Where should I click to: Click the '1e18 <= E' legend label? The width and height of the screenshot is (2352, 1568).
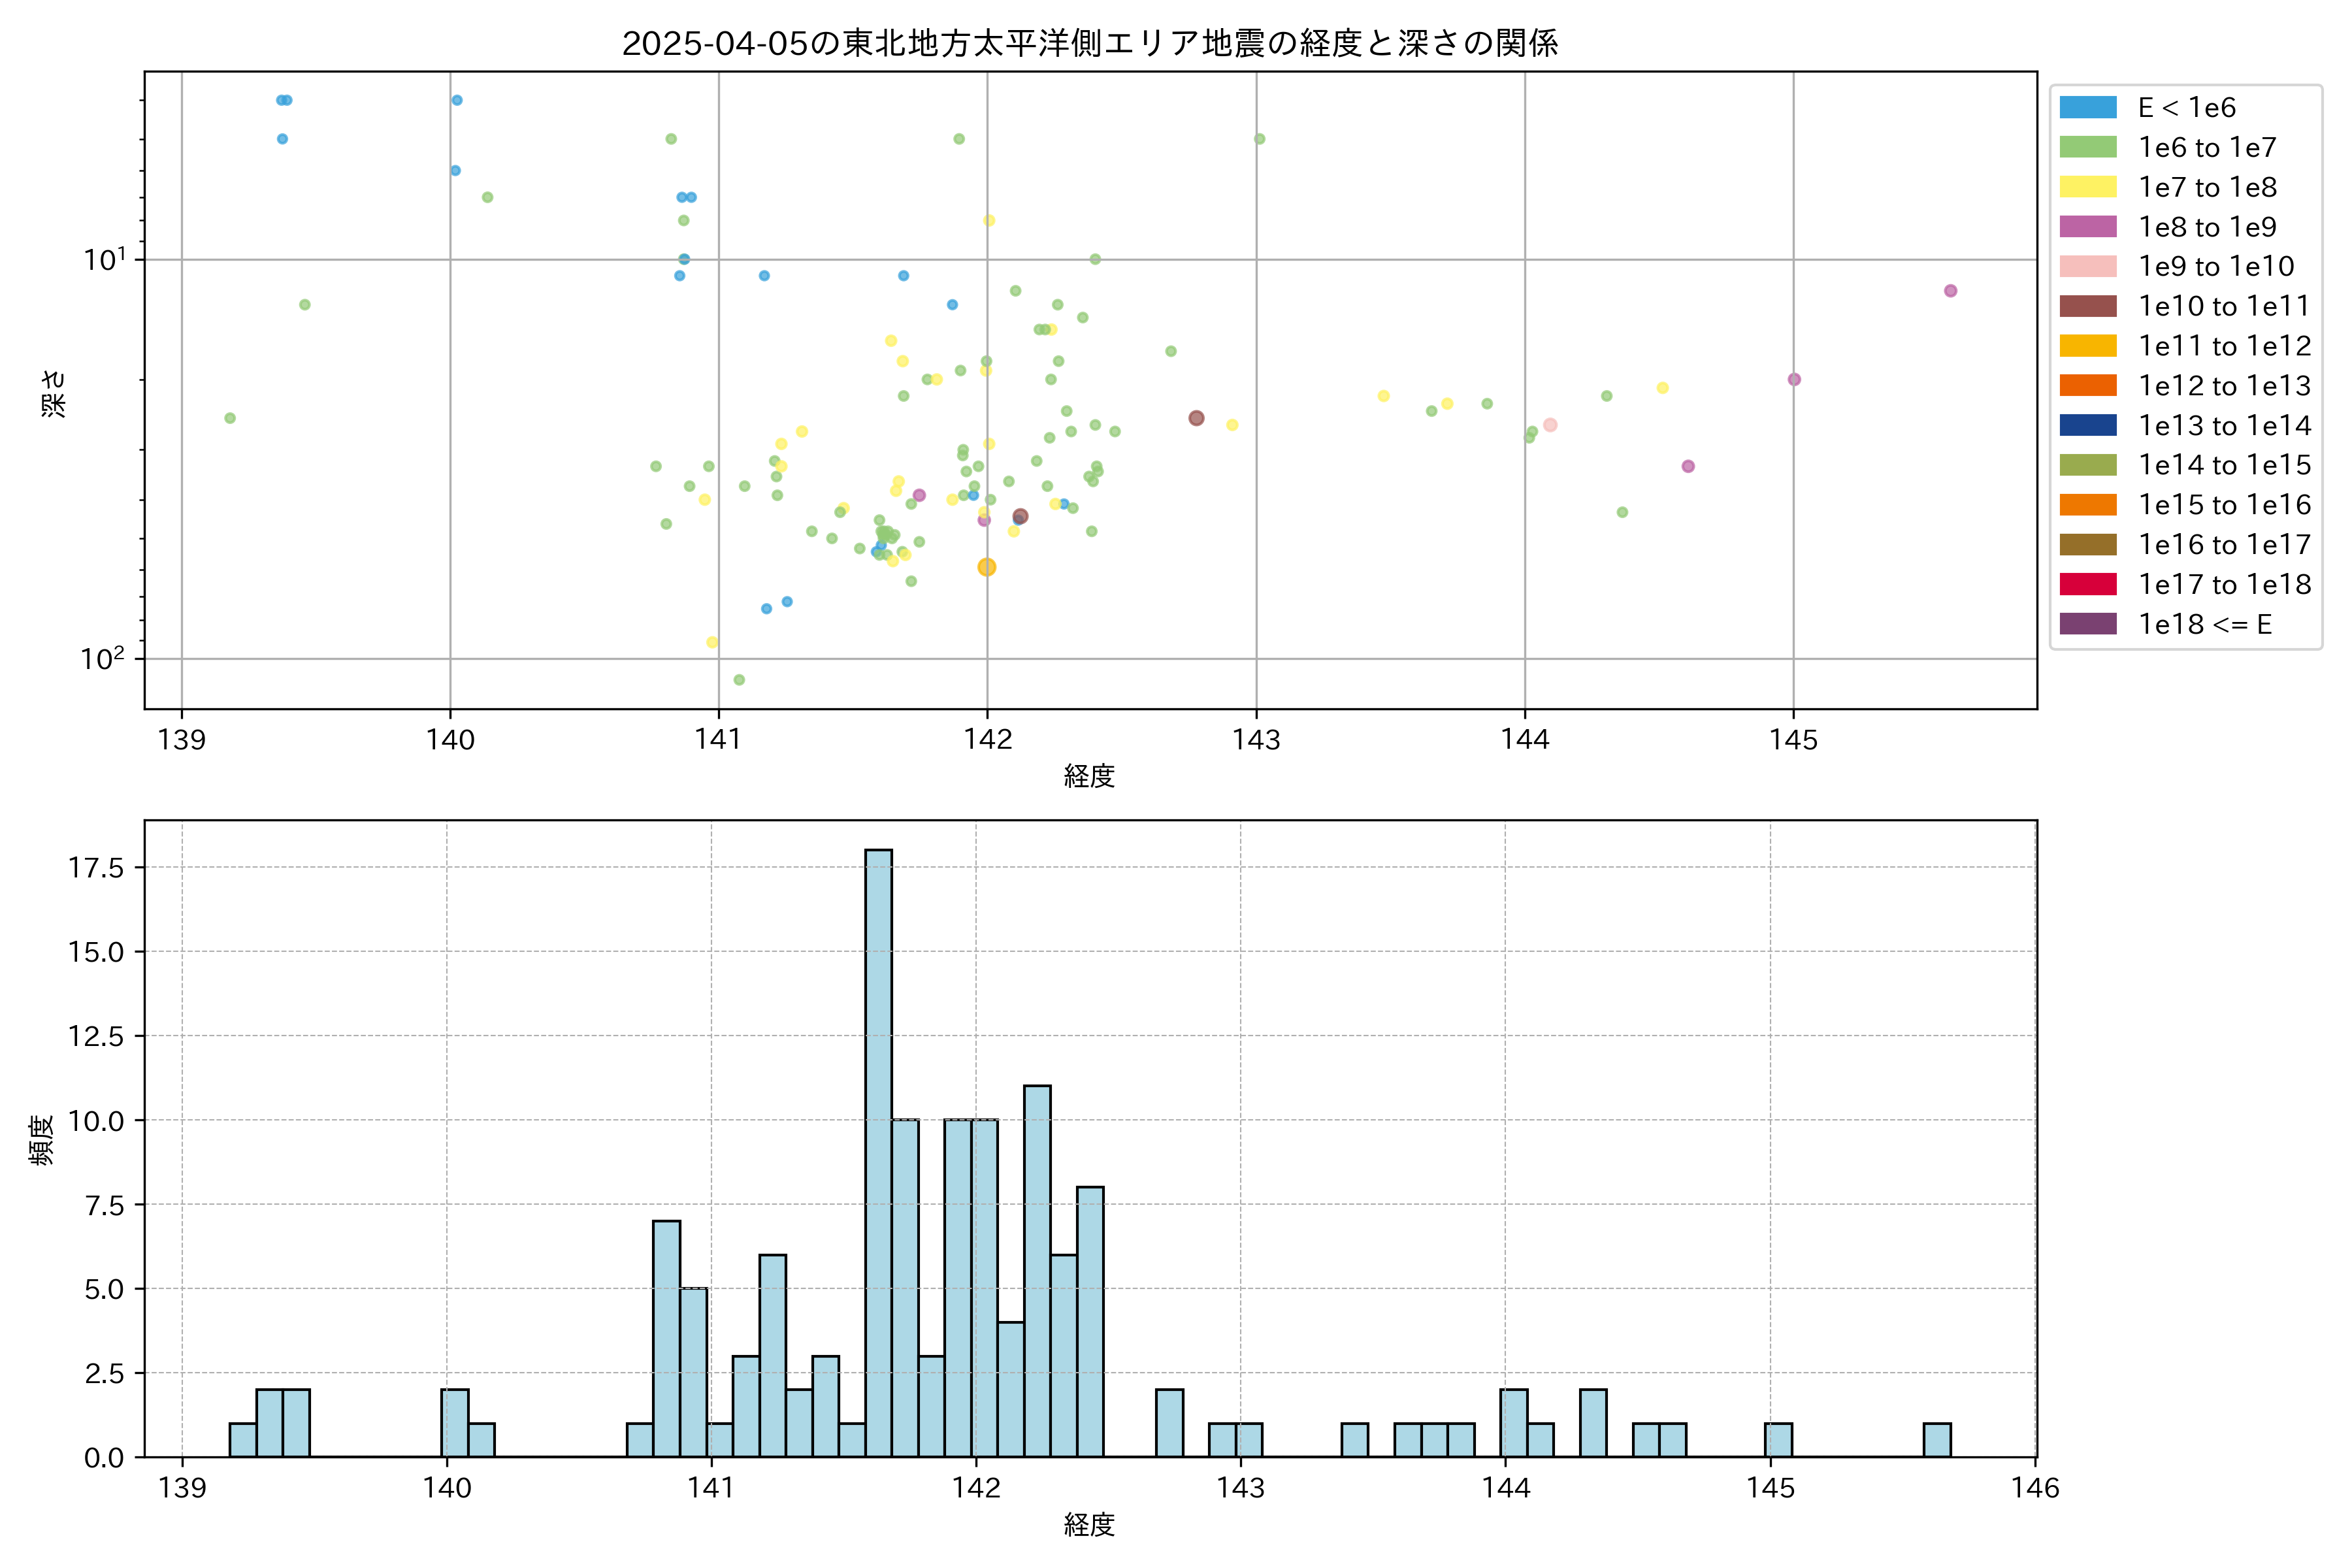click(x=2204, y=625)
